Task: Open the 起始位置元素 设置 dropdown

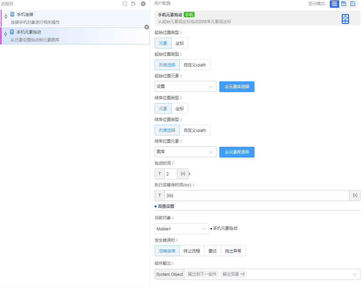Action: point(185,86)
